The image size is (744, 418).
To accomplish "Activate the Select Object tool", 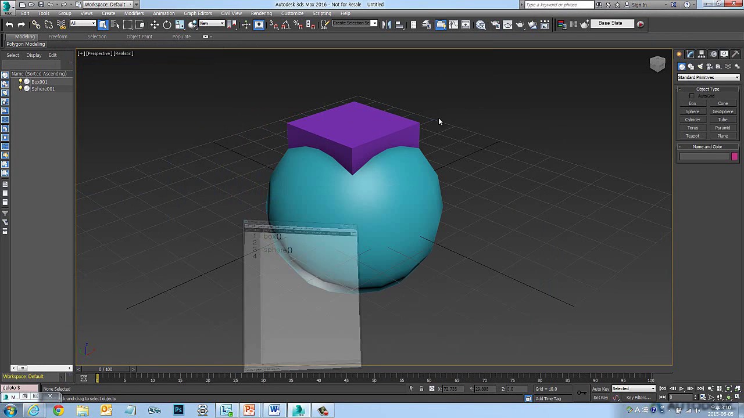I will pyautogui.click(x=103, y=24).
